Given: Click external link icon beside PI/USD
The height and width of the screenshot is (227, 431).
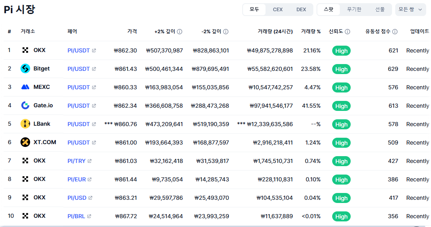Looking at the screenshot, I should pos(90,198).
